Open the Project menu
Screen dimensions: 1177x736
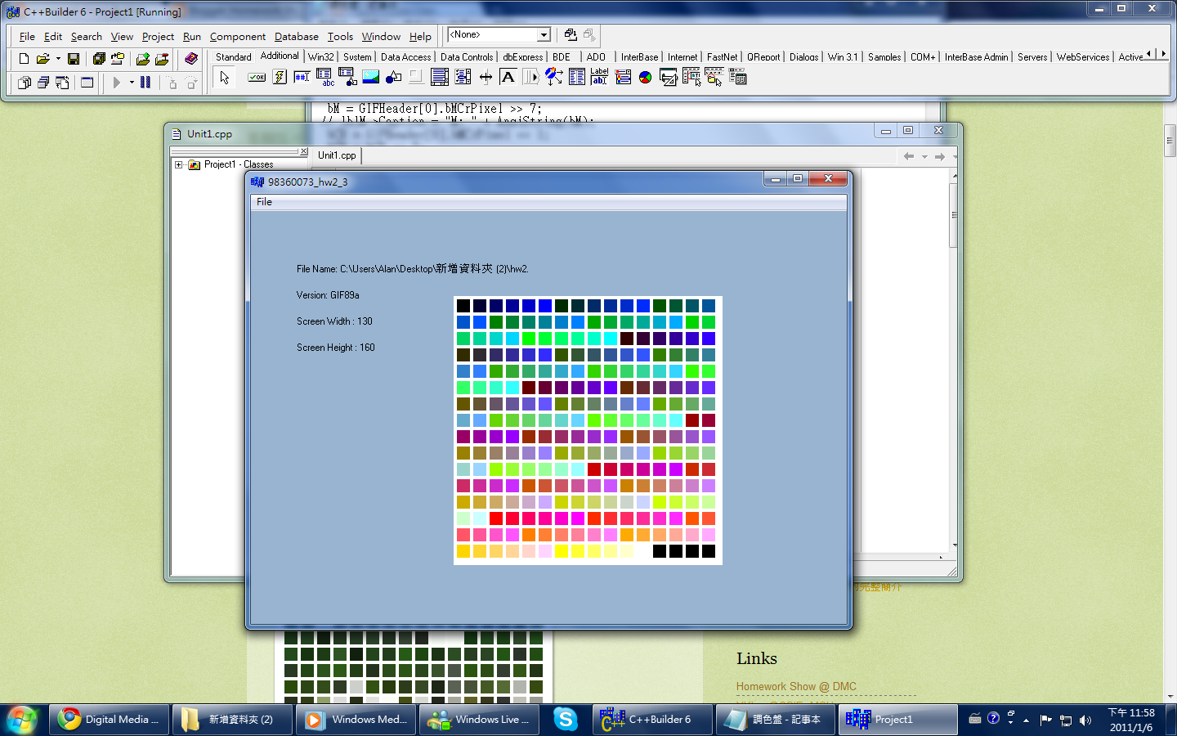[x=158, y=37]
